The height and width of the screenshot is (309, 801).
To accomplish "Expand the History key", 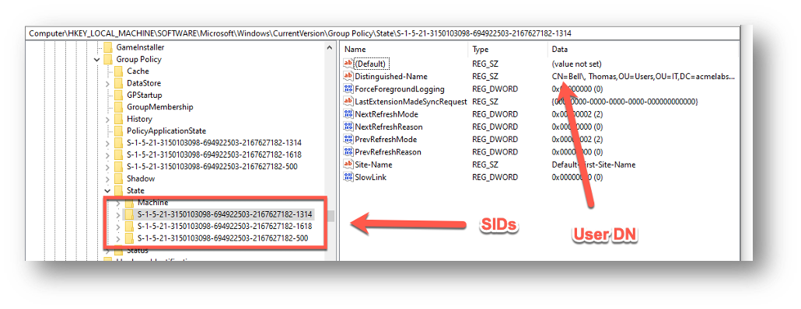I will (x=107, y=120).
